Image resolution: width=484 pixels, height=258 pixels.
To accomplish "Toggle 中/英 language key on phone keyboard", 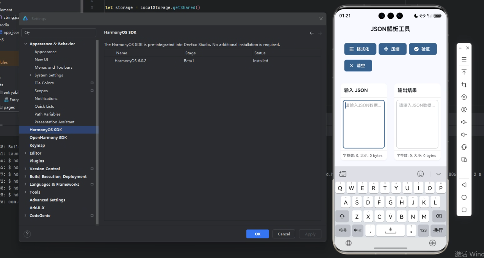I will pos(358,230).
